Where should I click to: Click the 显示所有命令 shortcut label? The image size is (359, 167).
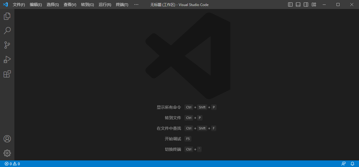pos(169,107)
